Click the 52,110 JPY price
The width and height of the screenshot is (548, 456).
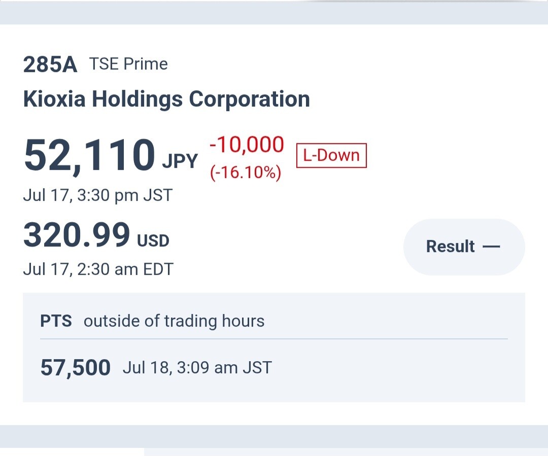(x=111, y=156)
